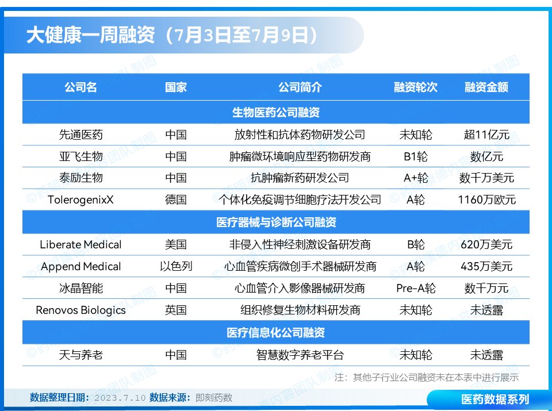Select the 融资轮次 column header
The image size is (552, 411).
click(x=415, y=87)
